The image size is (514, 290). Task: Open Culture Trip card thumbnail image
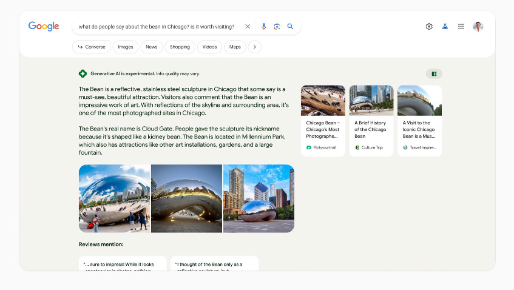click(371, 101)
